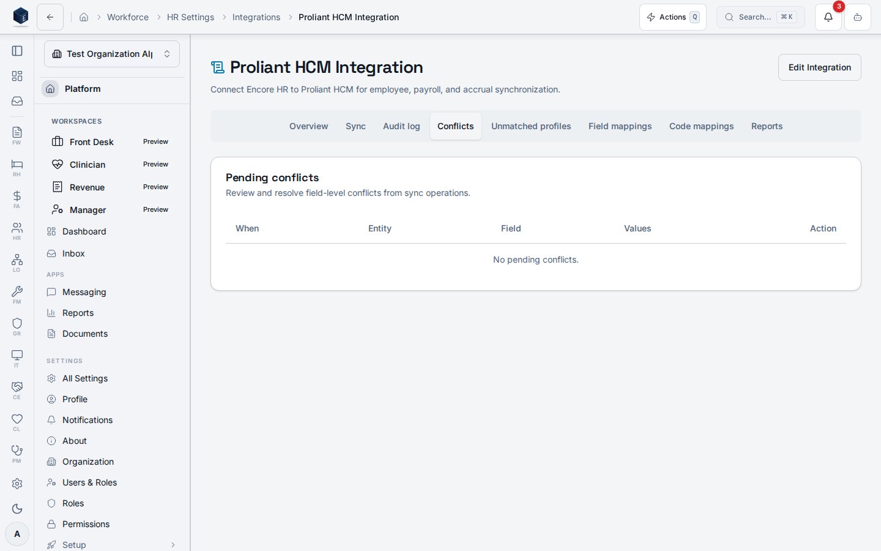Select the HR people rail icon

coord(17,231)
